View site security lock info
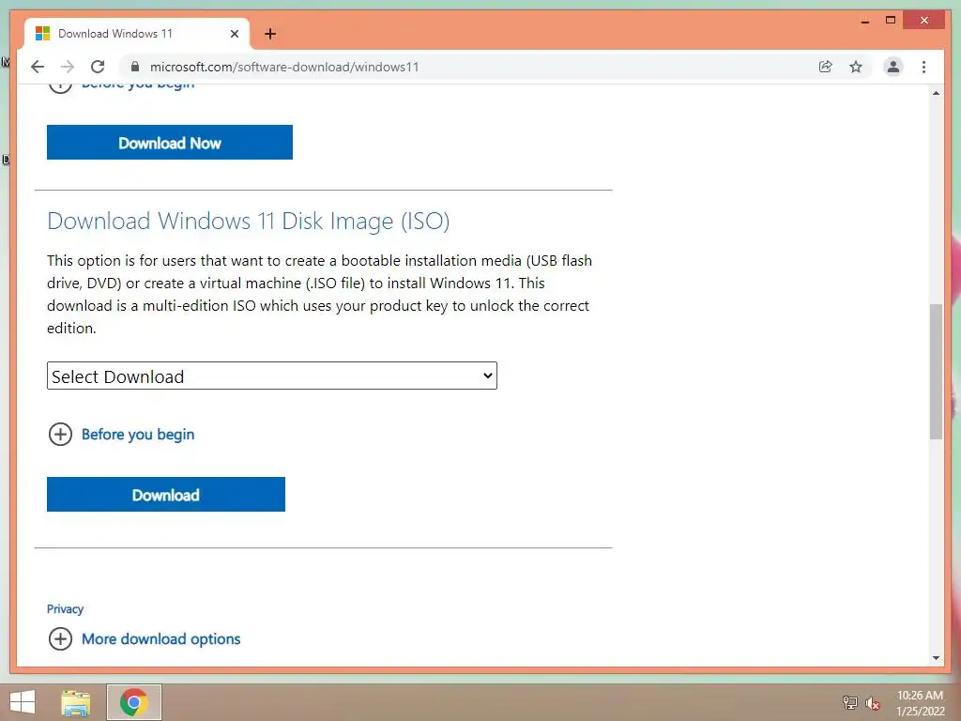Image resolution: width=961 pixels, height=721 pixels. [135, 67]
